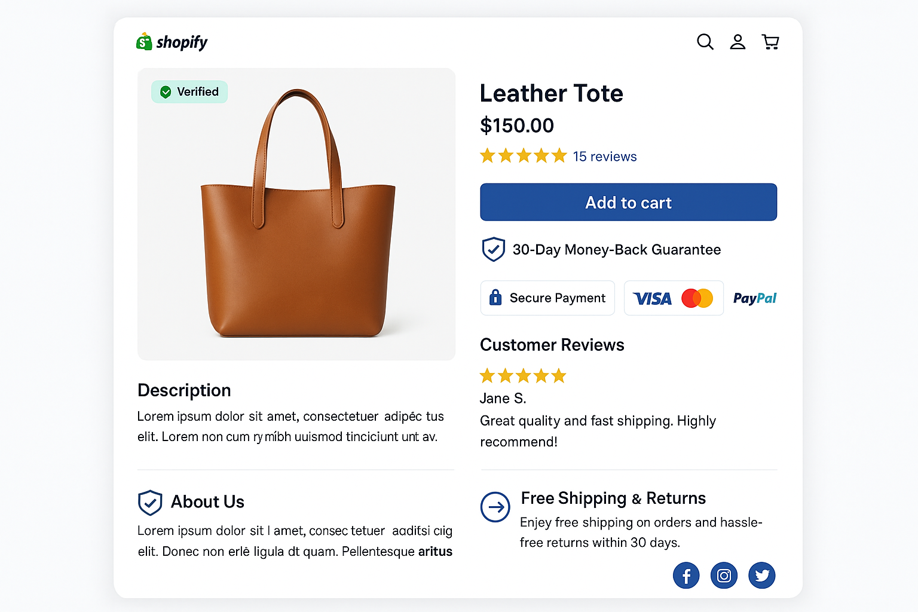
Task: Click the Mastercard payment logo
Action: [698, 298]
